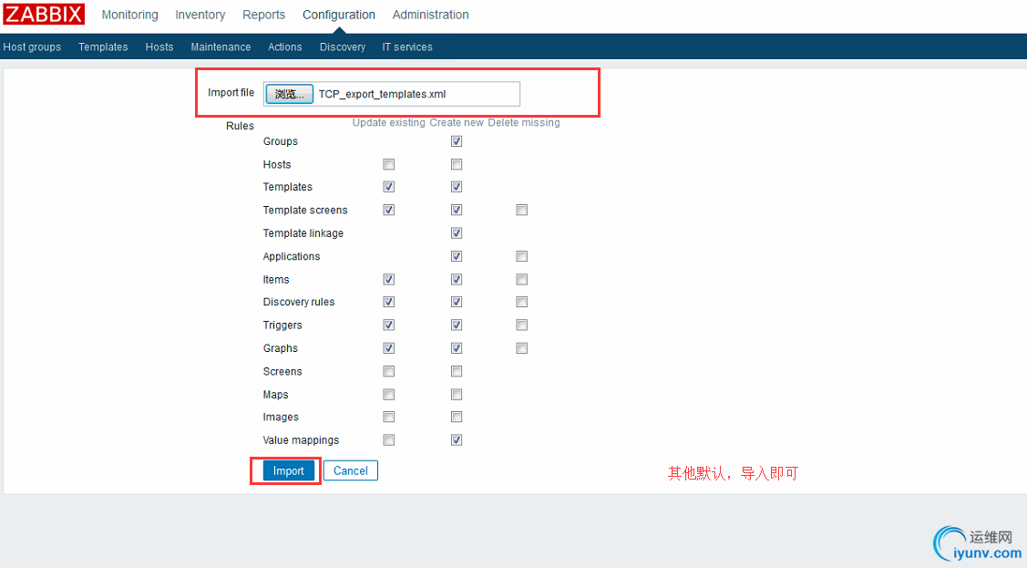Uncheck Items update existing checkbox

(x=389, y=280)
